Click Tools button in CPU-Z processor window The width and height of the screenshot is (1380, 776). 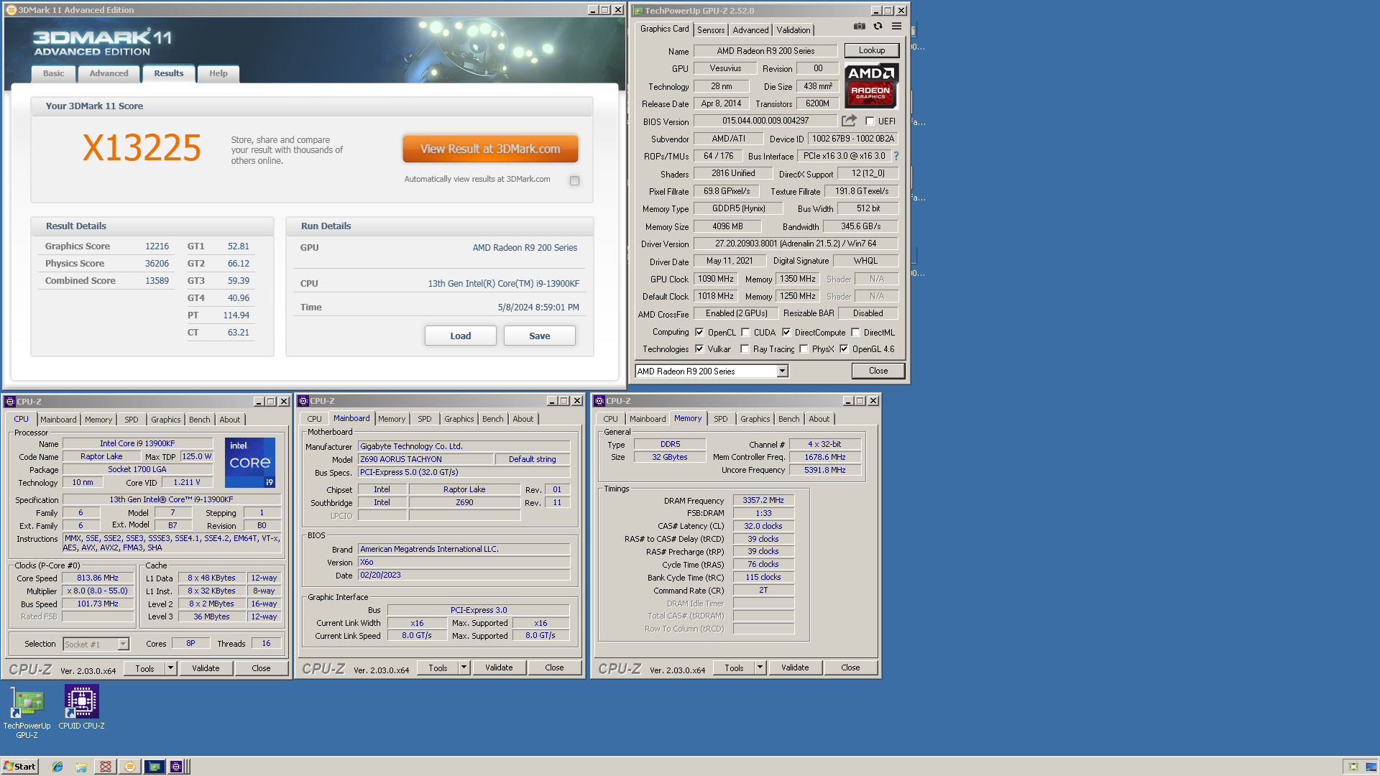point(144,668)
